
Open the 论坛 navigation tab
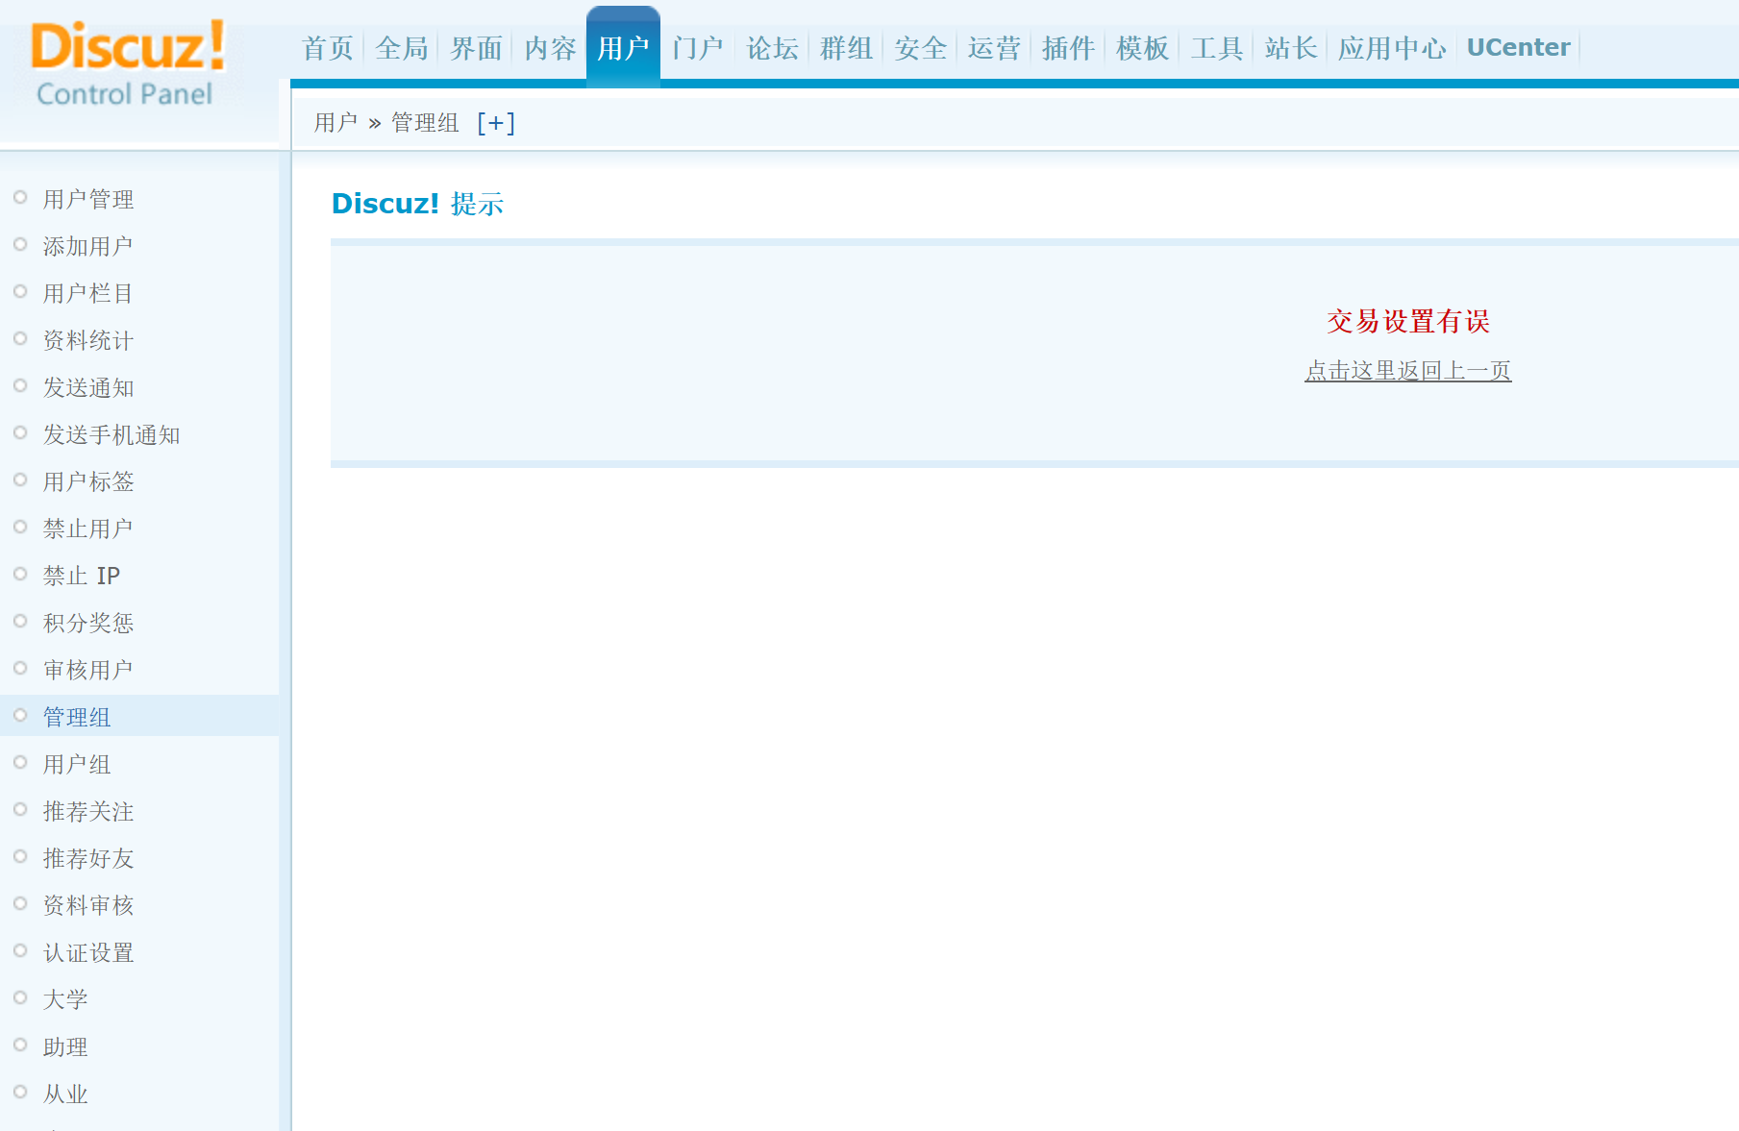772,48
